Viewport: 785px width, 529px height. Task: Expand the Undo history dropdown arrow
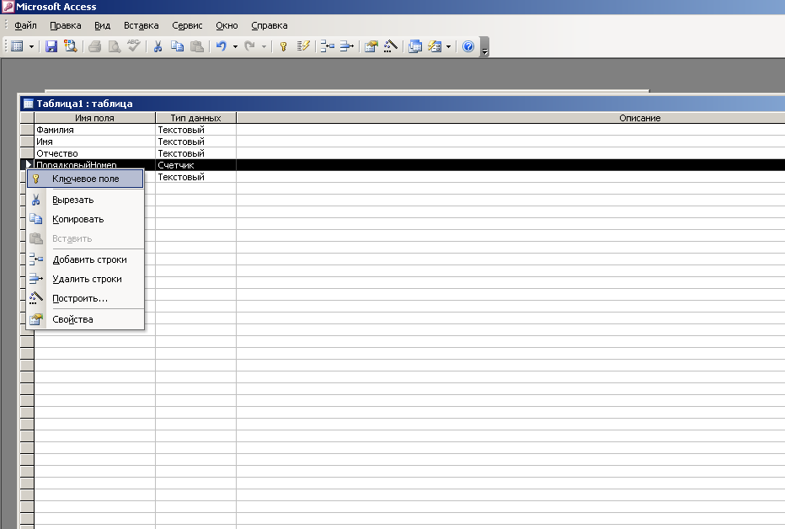point(235,46)
